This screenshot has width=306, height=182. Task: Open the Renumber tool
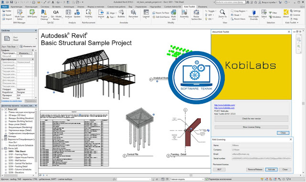pyautogui.click(x=133, y=14)
